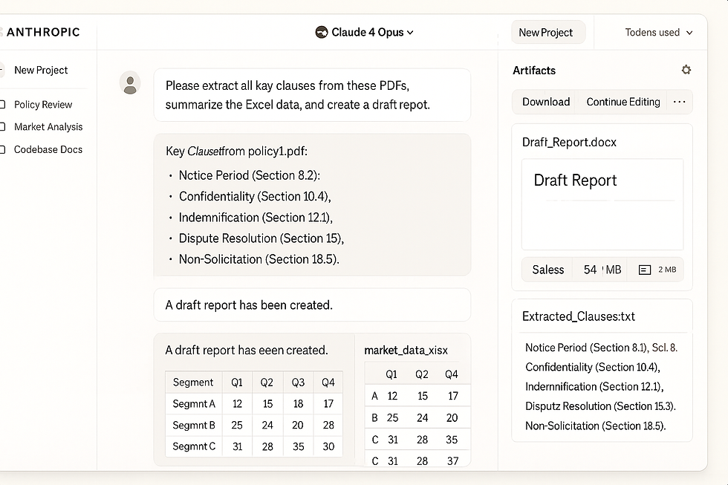The image size is (728, 485).
Task: Click the 2 MB document icon
Action: point(645,270)
